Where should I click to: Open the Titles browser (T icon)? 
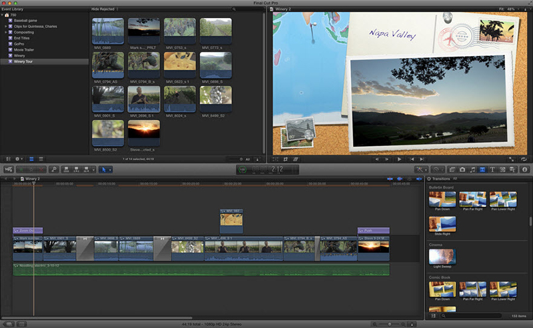pos(492,170)
